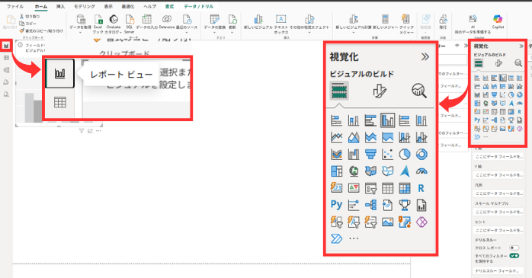Click the 発行 (Publish) button
This screenshot has height=278, width=532.
tap(443, 22)
